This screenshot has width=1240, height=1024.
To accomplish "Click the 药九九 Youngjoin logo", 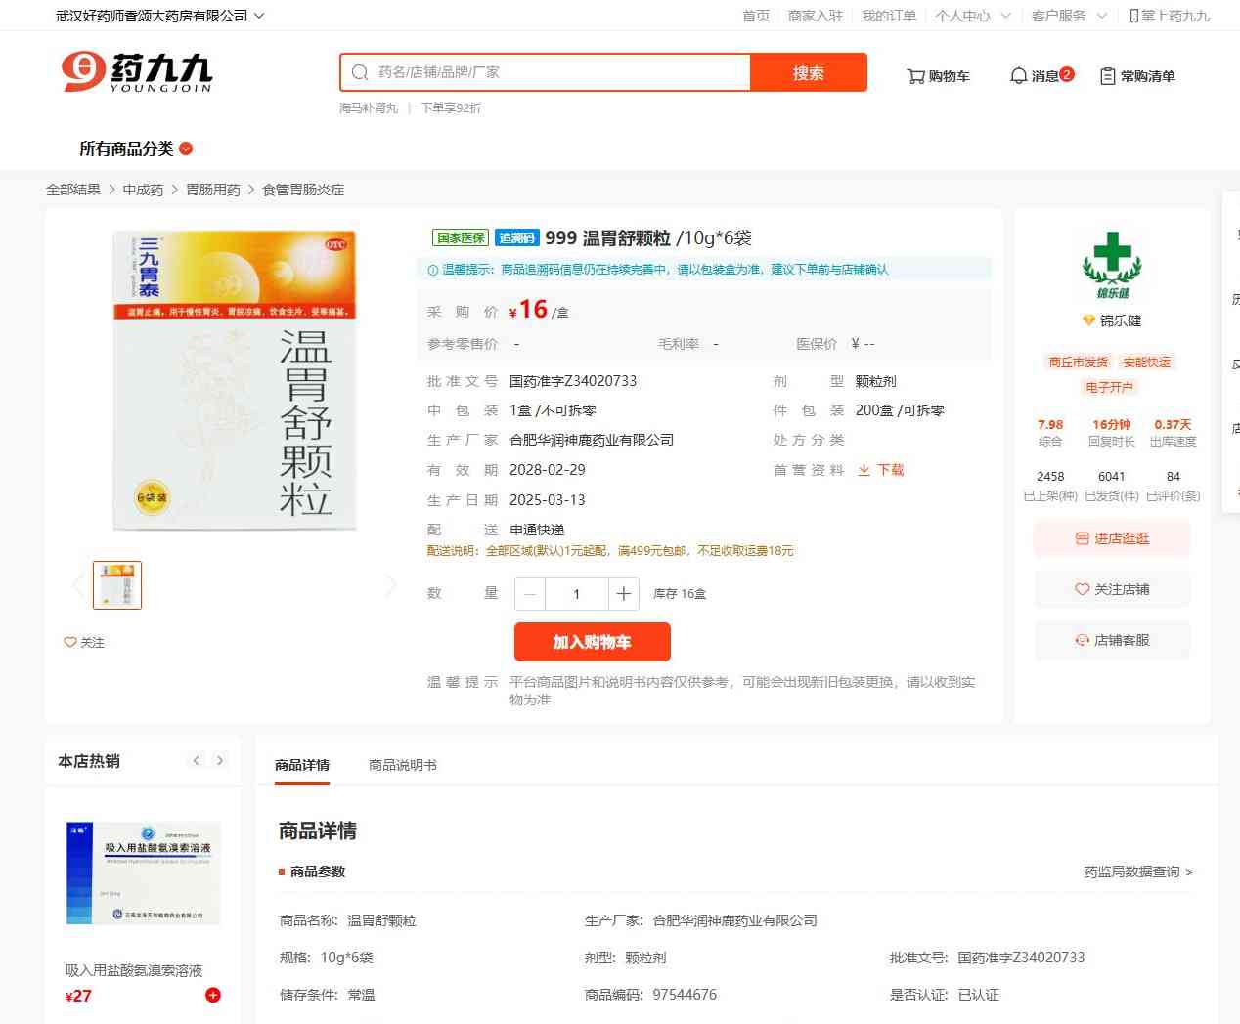I will tap(137, 72).
